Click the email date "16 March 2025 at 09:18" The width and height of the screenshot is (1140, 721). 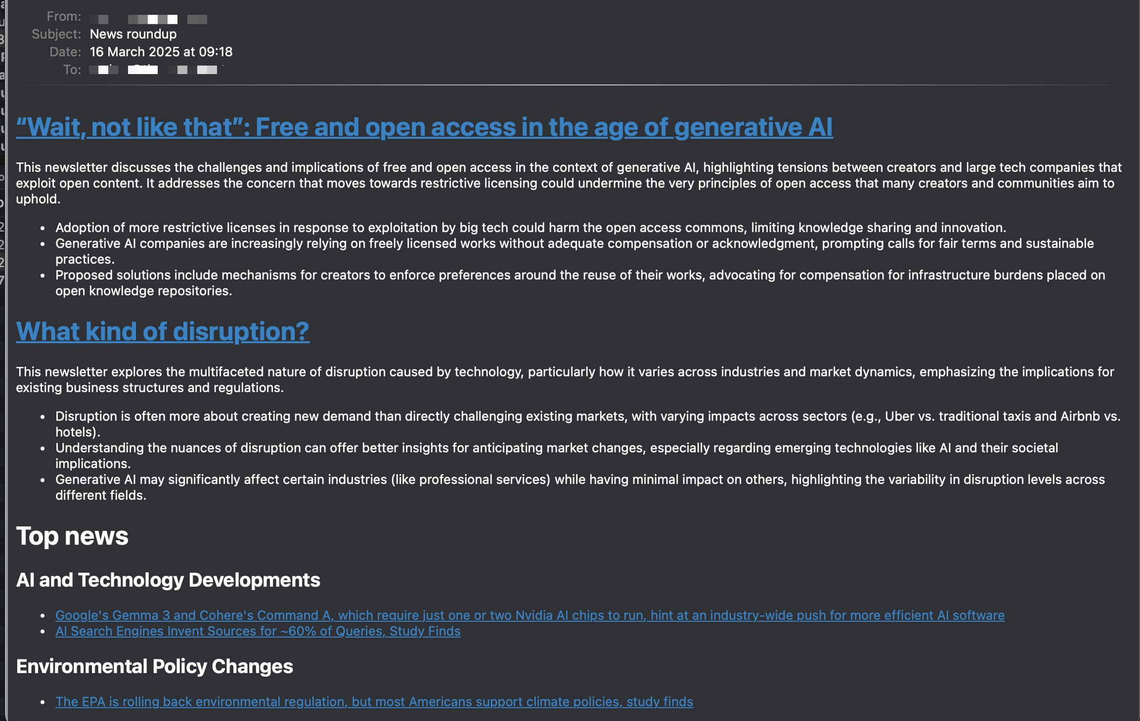161,52
